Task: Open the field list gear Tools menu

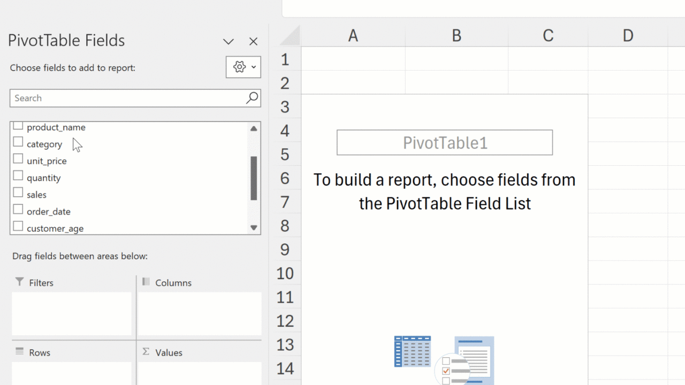Action: click(243, 67)
